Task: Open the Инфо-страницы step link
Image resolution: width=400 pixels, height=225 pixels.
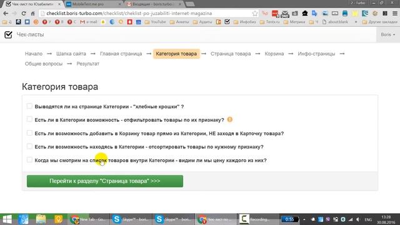Action: pos(316,54)
